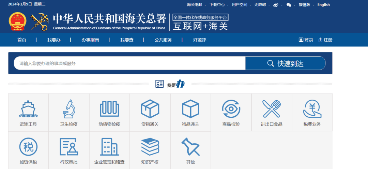Image resolution: width=368 pixels, height=173 pixels.
Task: Open the 公共服务 navigation item
Action: (x=163, y=40)
